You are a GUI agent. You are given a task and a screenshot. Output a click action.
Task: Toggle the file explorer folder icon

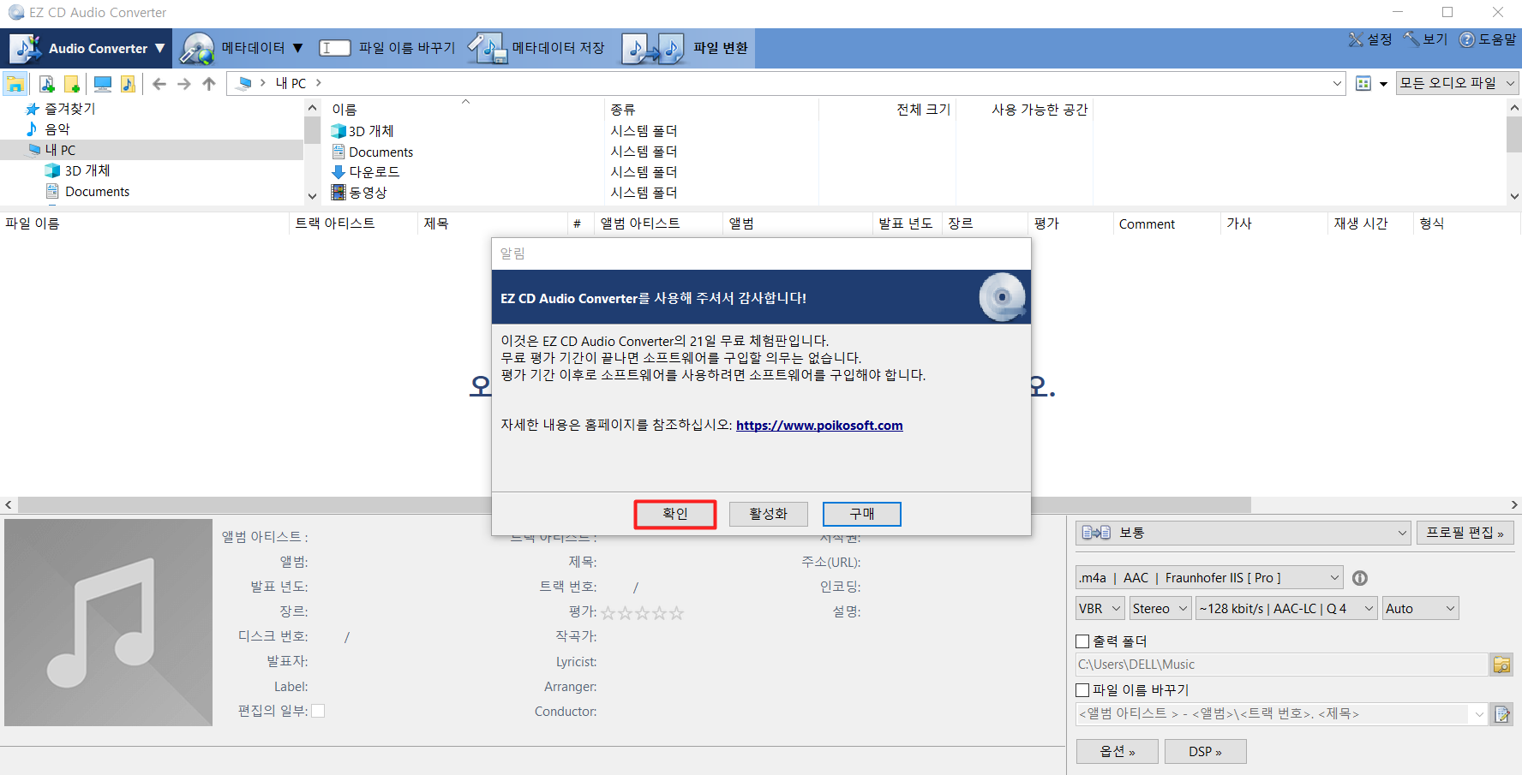pyautogui.click(x=15, y=83)
